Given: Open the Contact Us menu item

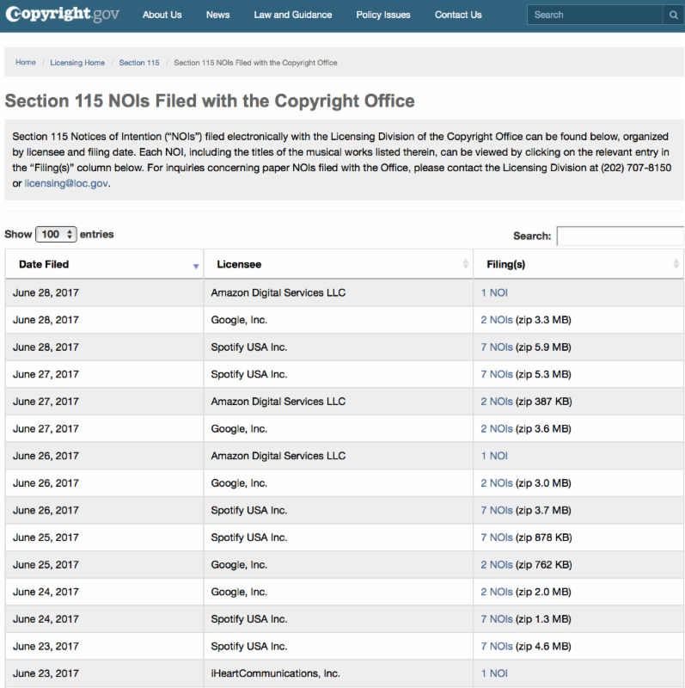Looking at the screenshot, I should pyautogui.click(x=458, y=15).
